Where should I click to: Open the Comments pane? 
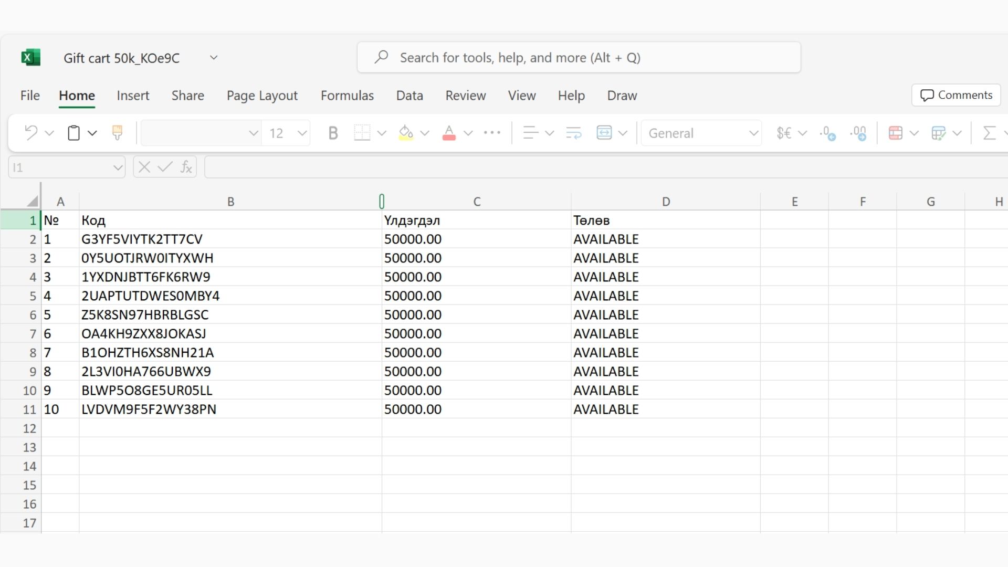956,95
